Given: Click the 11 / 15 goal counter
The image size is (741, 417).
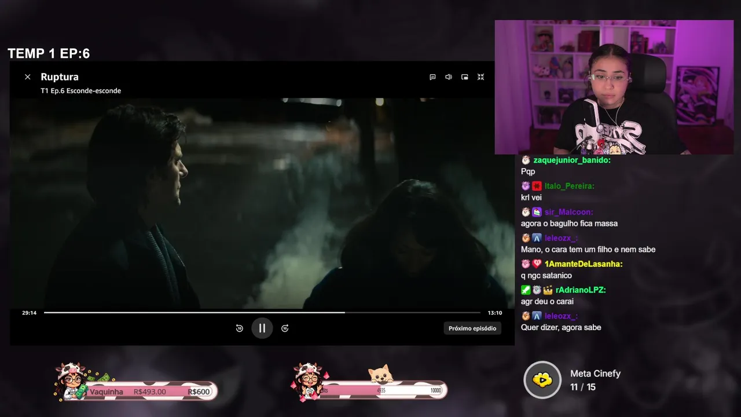Looking at the screenshot, I should coord(583,387).
